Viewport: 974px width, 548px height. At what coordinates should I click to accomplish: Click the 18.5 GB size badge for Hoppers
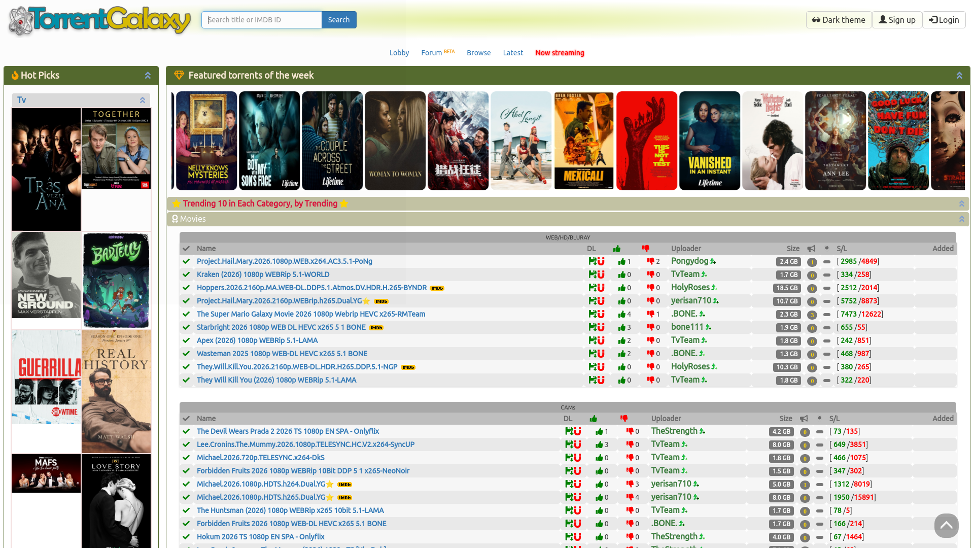coord(787,288)
